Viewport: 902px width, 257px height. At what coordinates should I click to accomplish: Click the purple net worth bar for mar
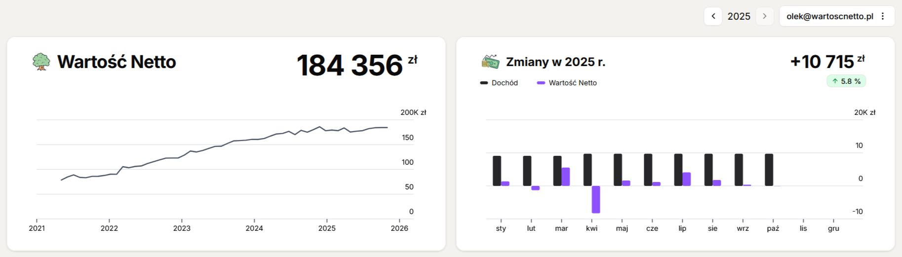(566, 177)
